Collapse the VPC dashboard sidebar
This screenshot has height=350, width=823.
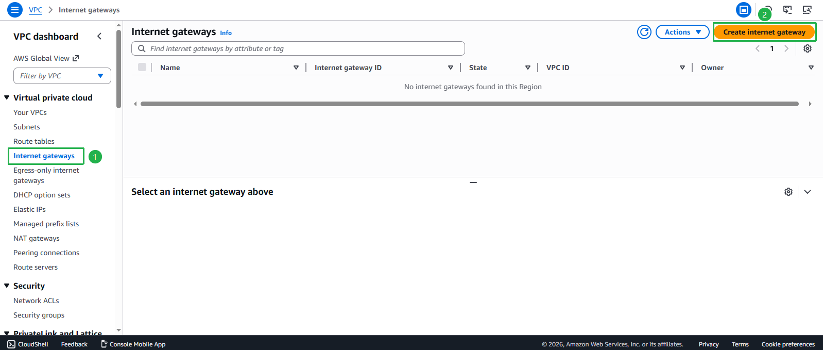(x=99, y=36)
